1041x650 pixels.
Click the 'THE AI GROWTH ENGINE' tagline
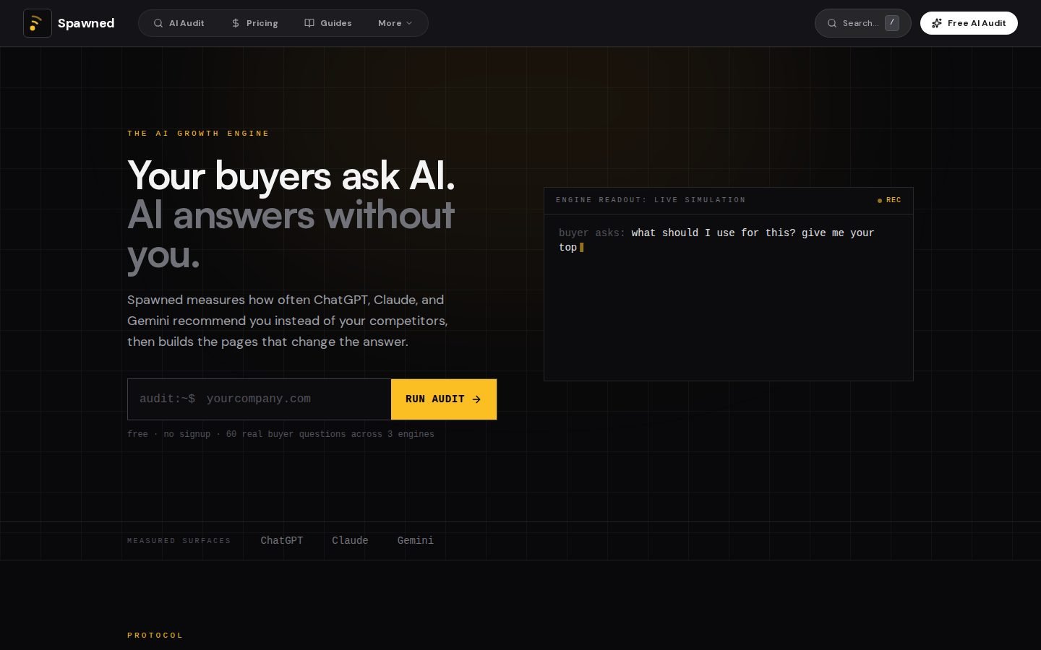(x=198, y=134)
